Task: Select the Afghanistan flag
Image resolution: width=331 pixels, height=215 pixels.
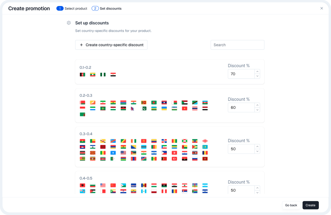Action: pyautogui.click(x=82, y=74)
